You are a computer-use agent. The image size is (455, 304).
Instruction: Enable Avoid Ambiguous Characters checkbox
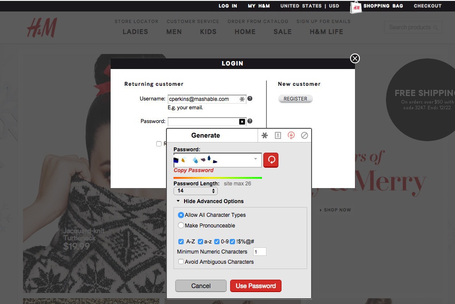click(181, 262)
